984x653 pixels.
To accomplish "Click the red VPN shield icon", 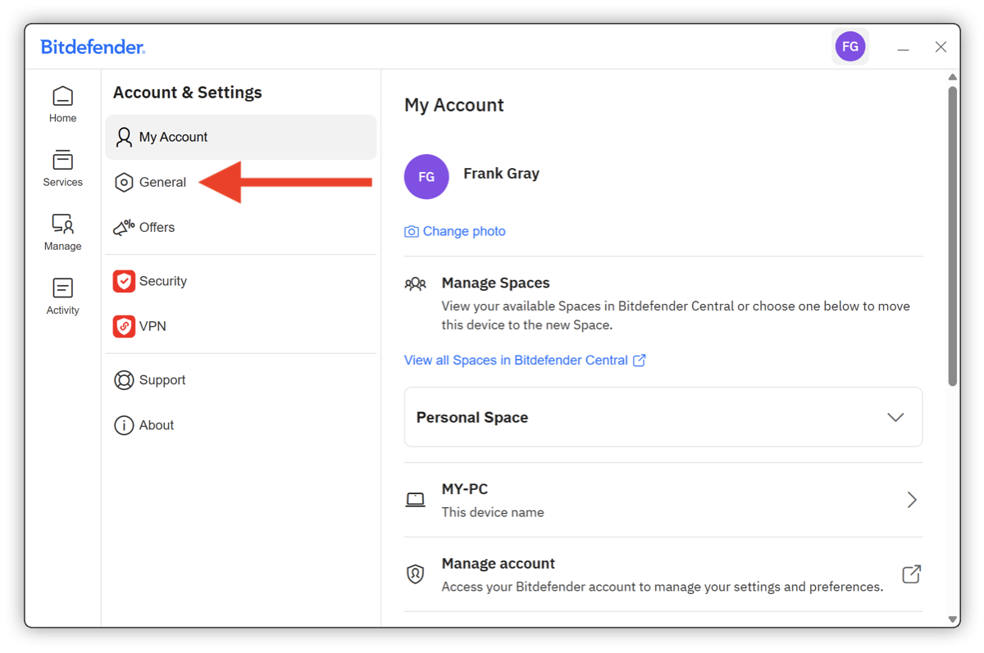I will pos(124,326).
